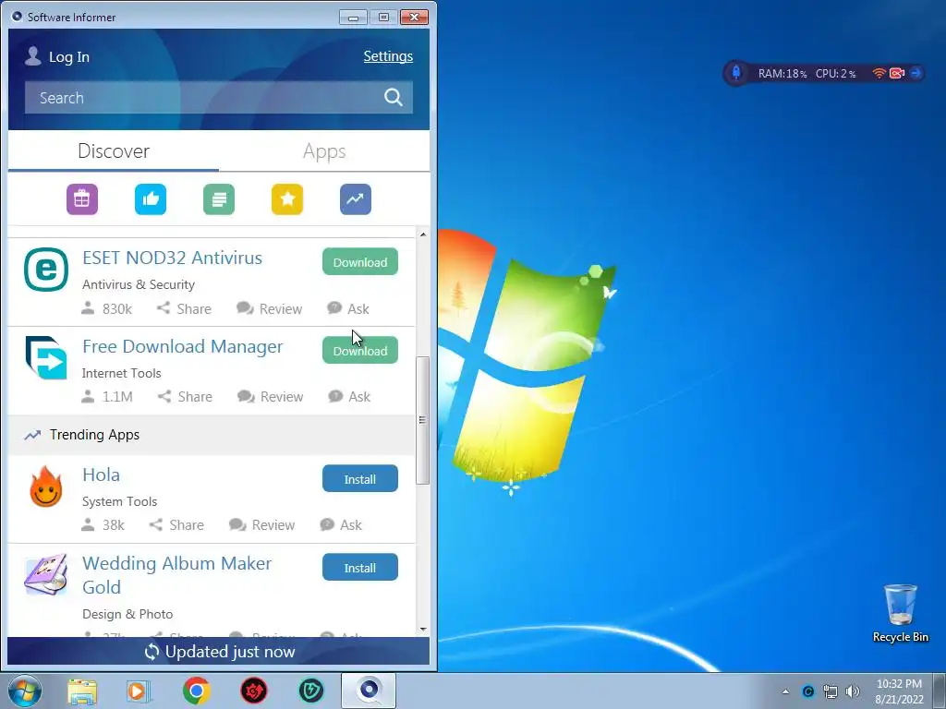
Task: Switch to the Apps tab
Action: pyautogui.click(x=324, y=150)
